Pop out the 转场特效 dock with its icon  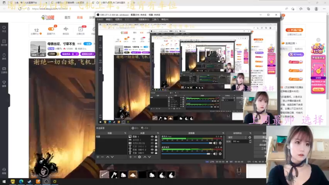(250, 133)
